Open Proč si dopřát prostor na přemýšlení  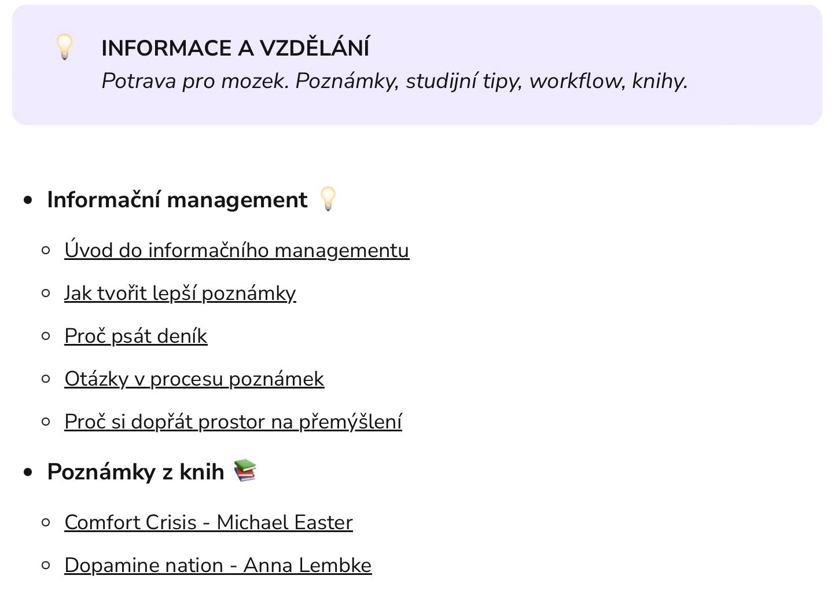pos(233,422)
